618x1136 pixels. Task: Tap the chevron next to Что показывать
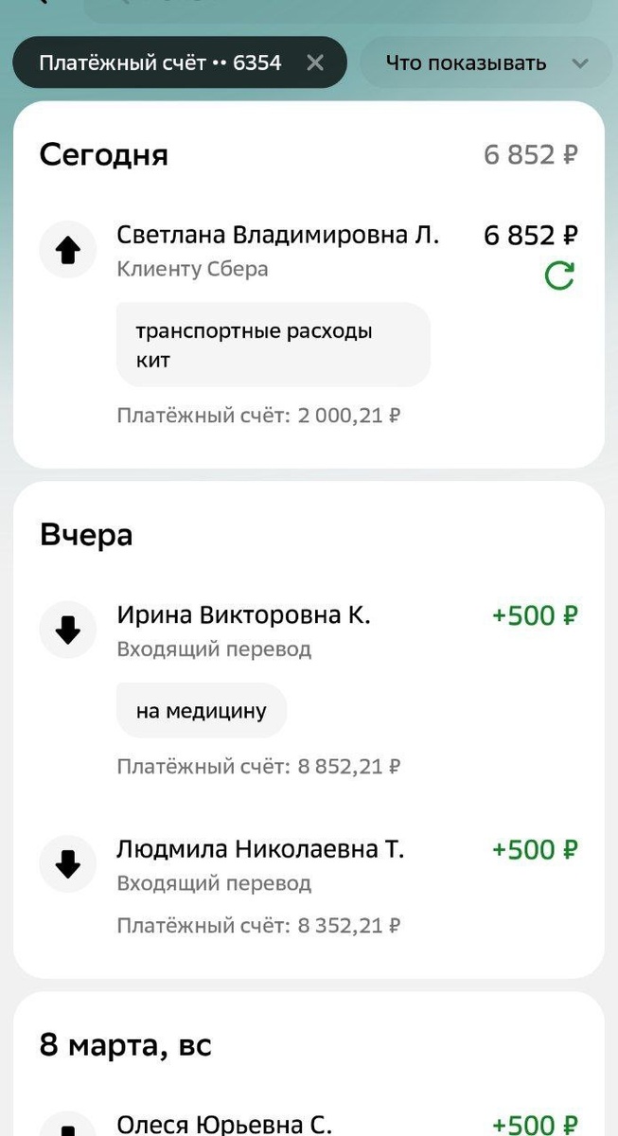(581, 64)
